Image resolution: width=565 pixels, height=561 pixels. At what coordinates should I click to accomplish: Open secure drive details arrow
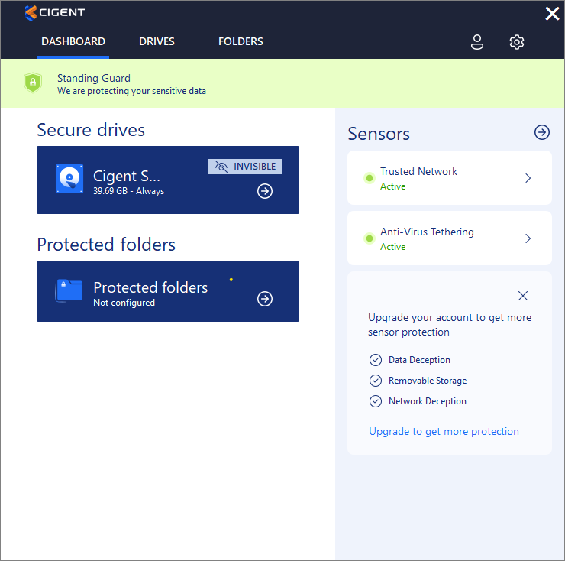[x=265, y=191]
